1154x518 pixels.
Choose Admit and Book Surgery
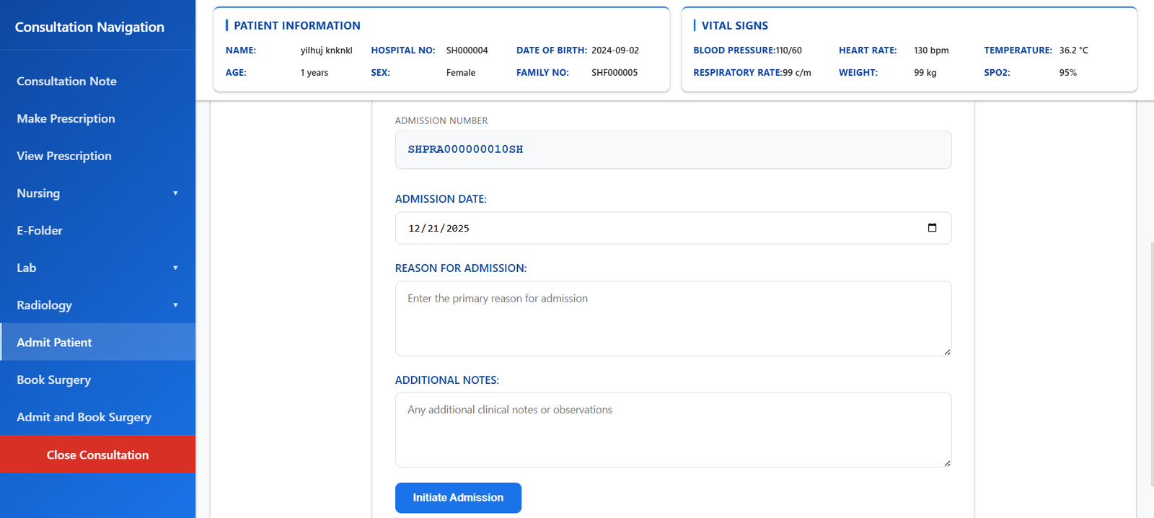84,417
